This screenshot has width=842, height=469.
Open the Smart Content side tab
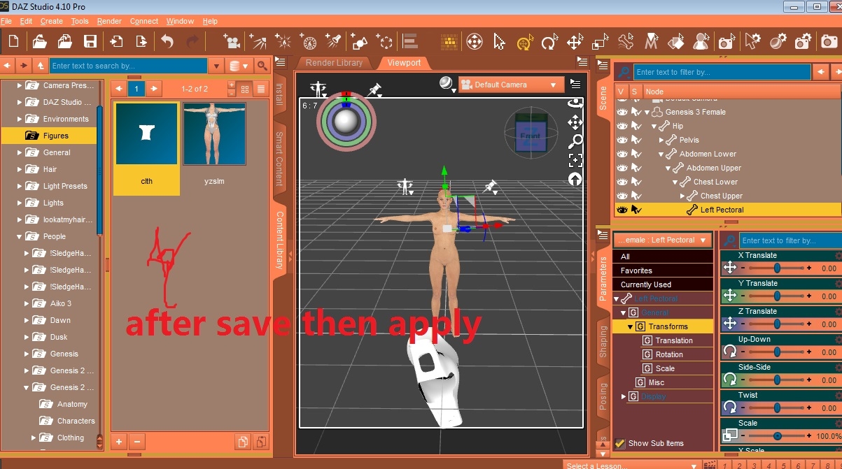point(279,159)
